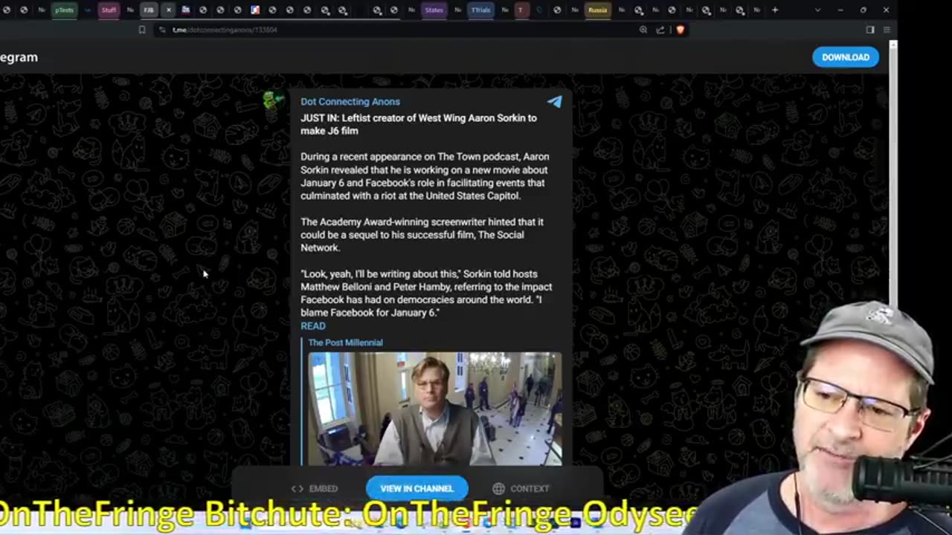Viewport: 952px width, 535px height.
Task: Click the embed code brackets icon
Action: tap(297, 488)
